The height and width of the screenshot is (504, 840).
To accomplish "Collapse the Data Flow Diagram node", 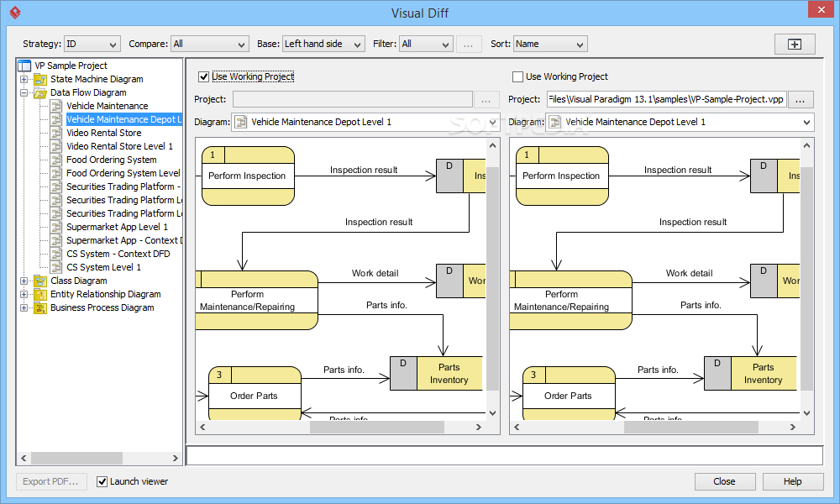I will (24, 92).
